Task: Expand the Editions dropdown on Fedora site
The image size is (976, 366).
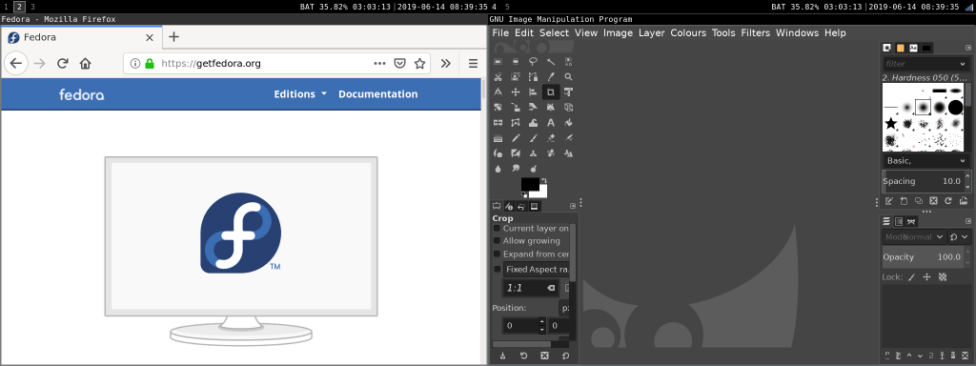Action: pyautogui.click(x=300, y=94)
